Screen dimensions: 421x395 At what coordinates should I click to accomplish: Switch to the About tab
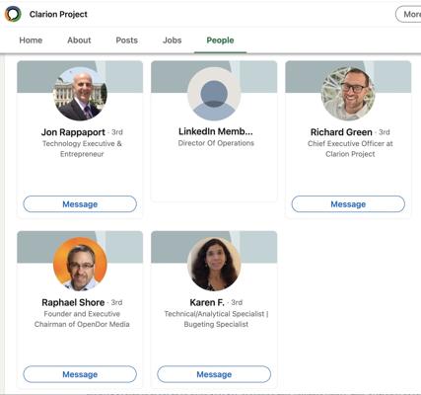[79, 40]
